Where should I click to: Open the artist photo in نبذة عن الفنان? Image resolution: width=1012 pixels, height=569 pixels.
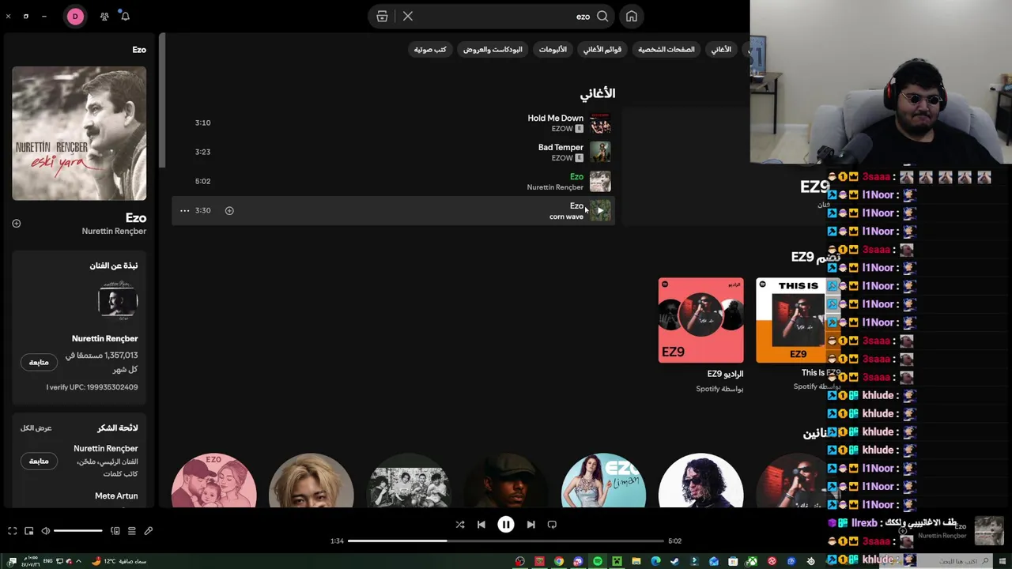(118, 300)
